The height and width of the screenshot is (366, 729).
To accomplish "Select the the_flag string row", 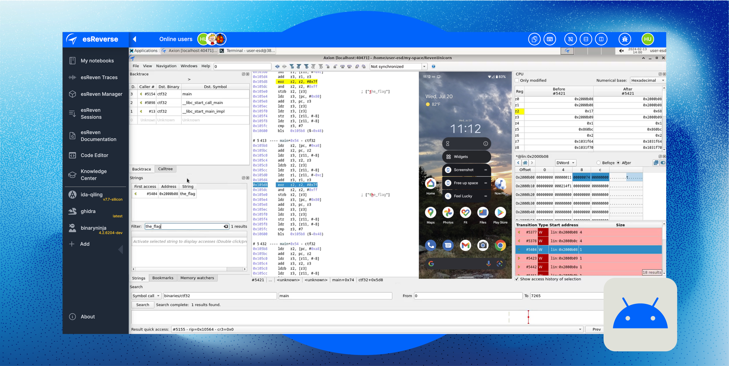I will pyautogui.click(x=164, y=194).
